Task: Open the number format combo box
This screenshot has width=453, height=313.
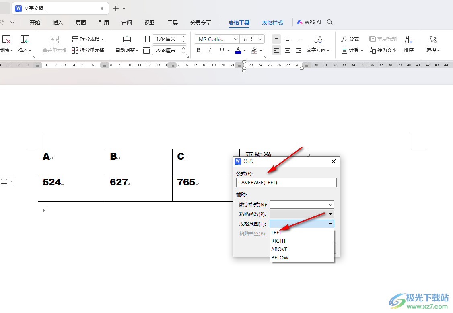Action: coord(302,205)
